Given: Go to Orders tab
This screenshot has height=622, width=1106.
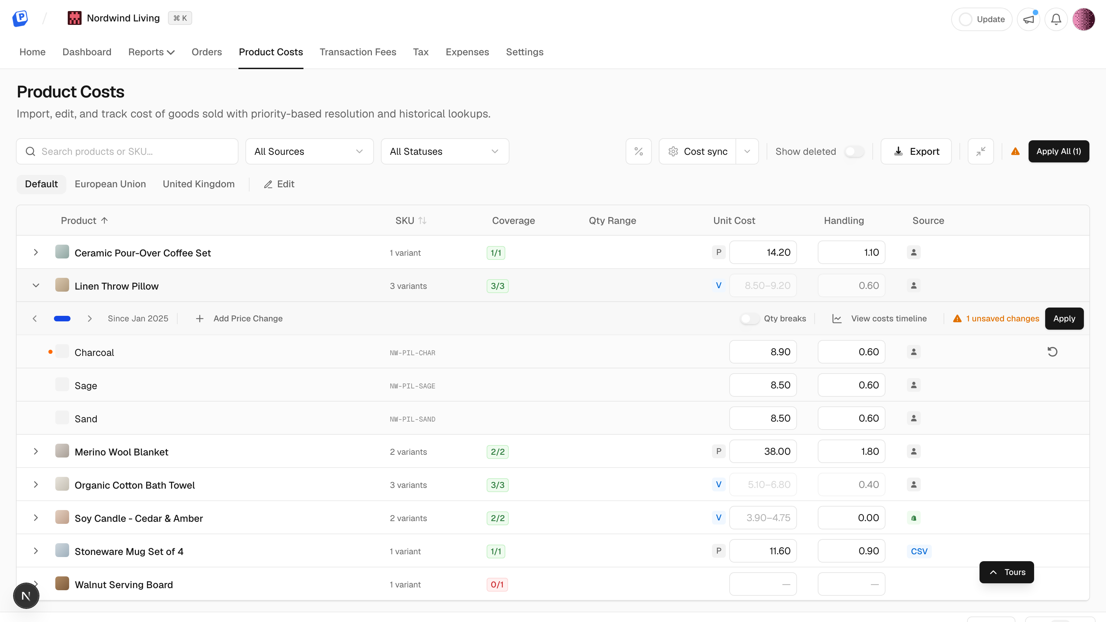Looking at the screenshot, I should (207, 52).
